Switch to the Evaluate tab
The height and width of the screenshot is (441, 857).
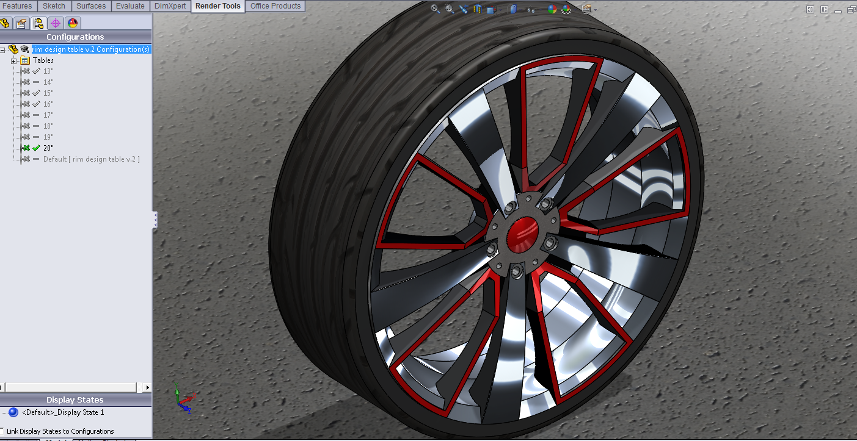[x=130, y=6]
